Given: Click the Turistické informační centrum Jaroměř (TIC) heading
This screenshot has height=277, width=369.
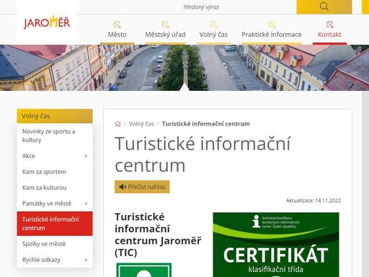Looking at the screenshot, I should point(158,234).
